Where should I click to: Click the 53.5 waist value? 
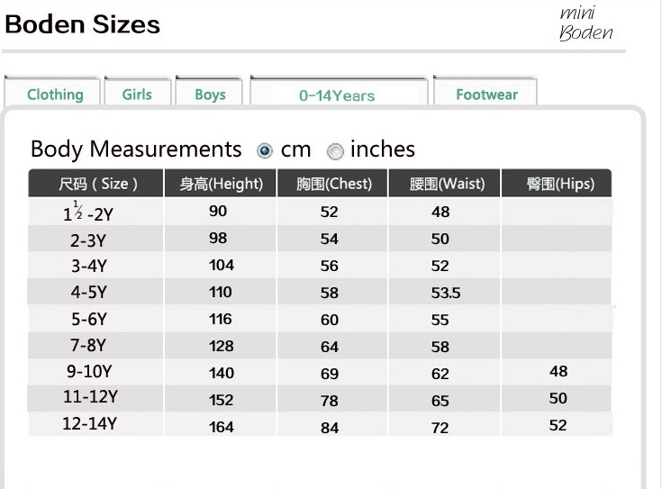coord(446,293)
